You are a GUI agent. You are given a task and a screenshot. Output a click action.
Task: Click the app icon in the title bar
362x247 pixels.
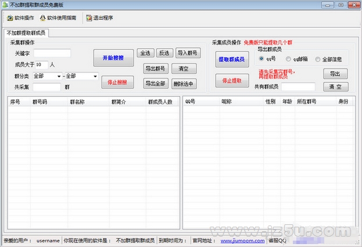pos(5,4)
